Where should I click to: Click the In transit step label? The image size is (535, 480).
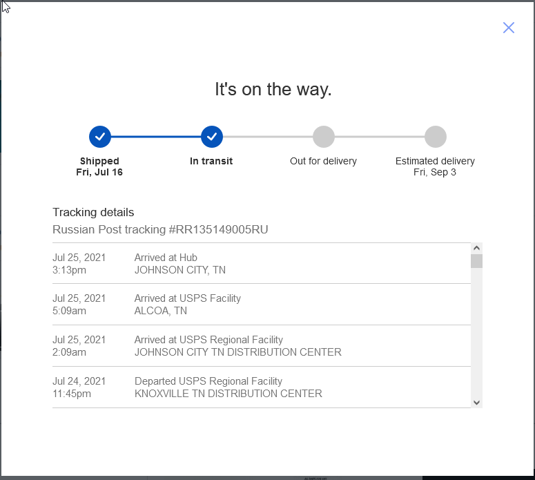[x=211, y=161]
